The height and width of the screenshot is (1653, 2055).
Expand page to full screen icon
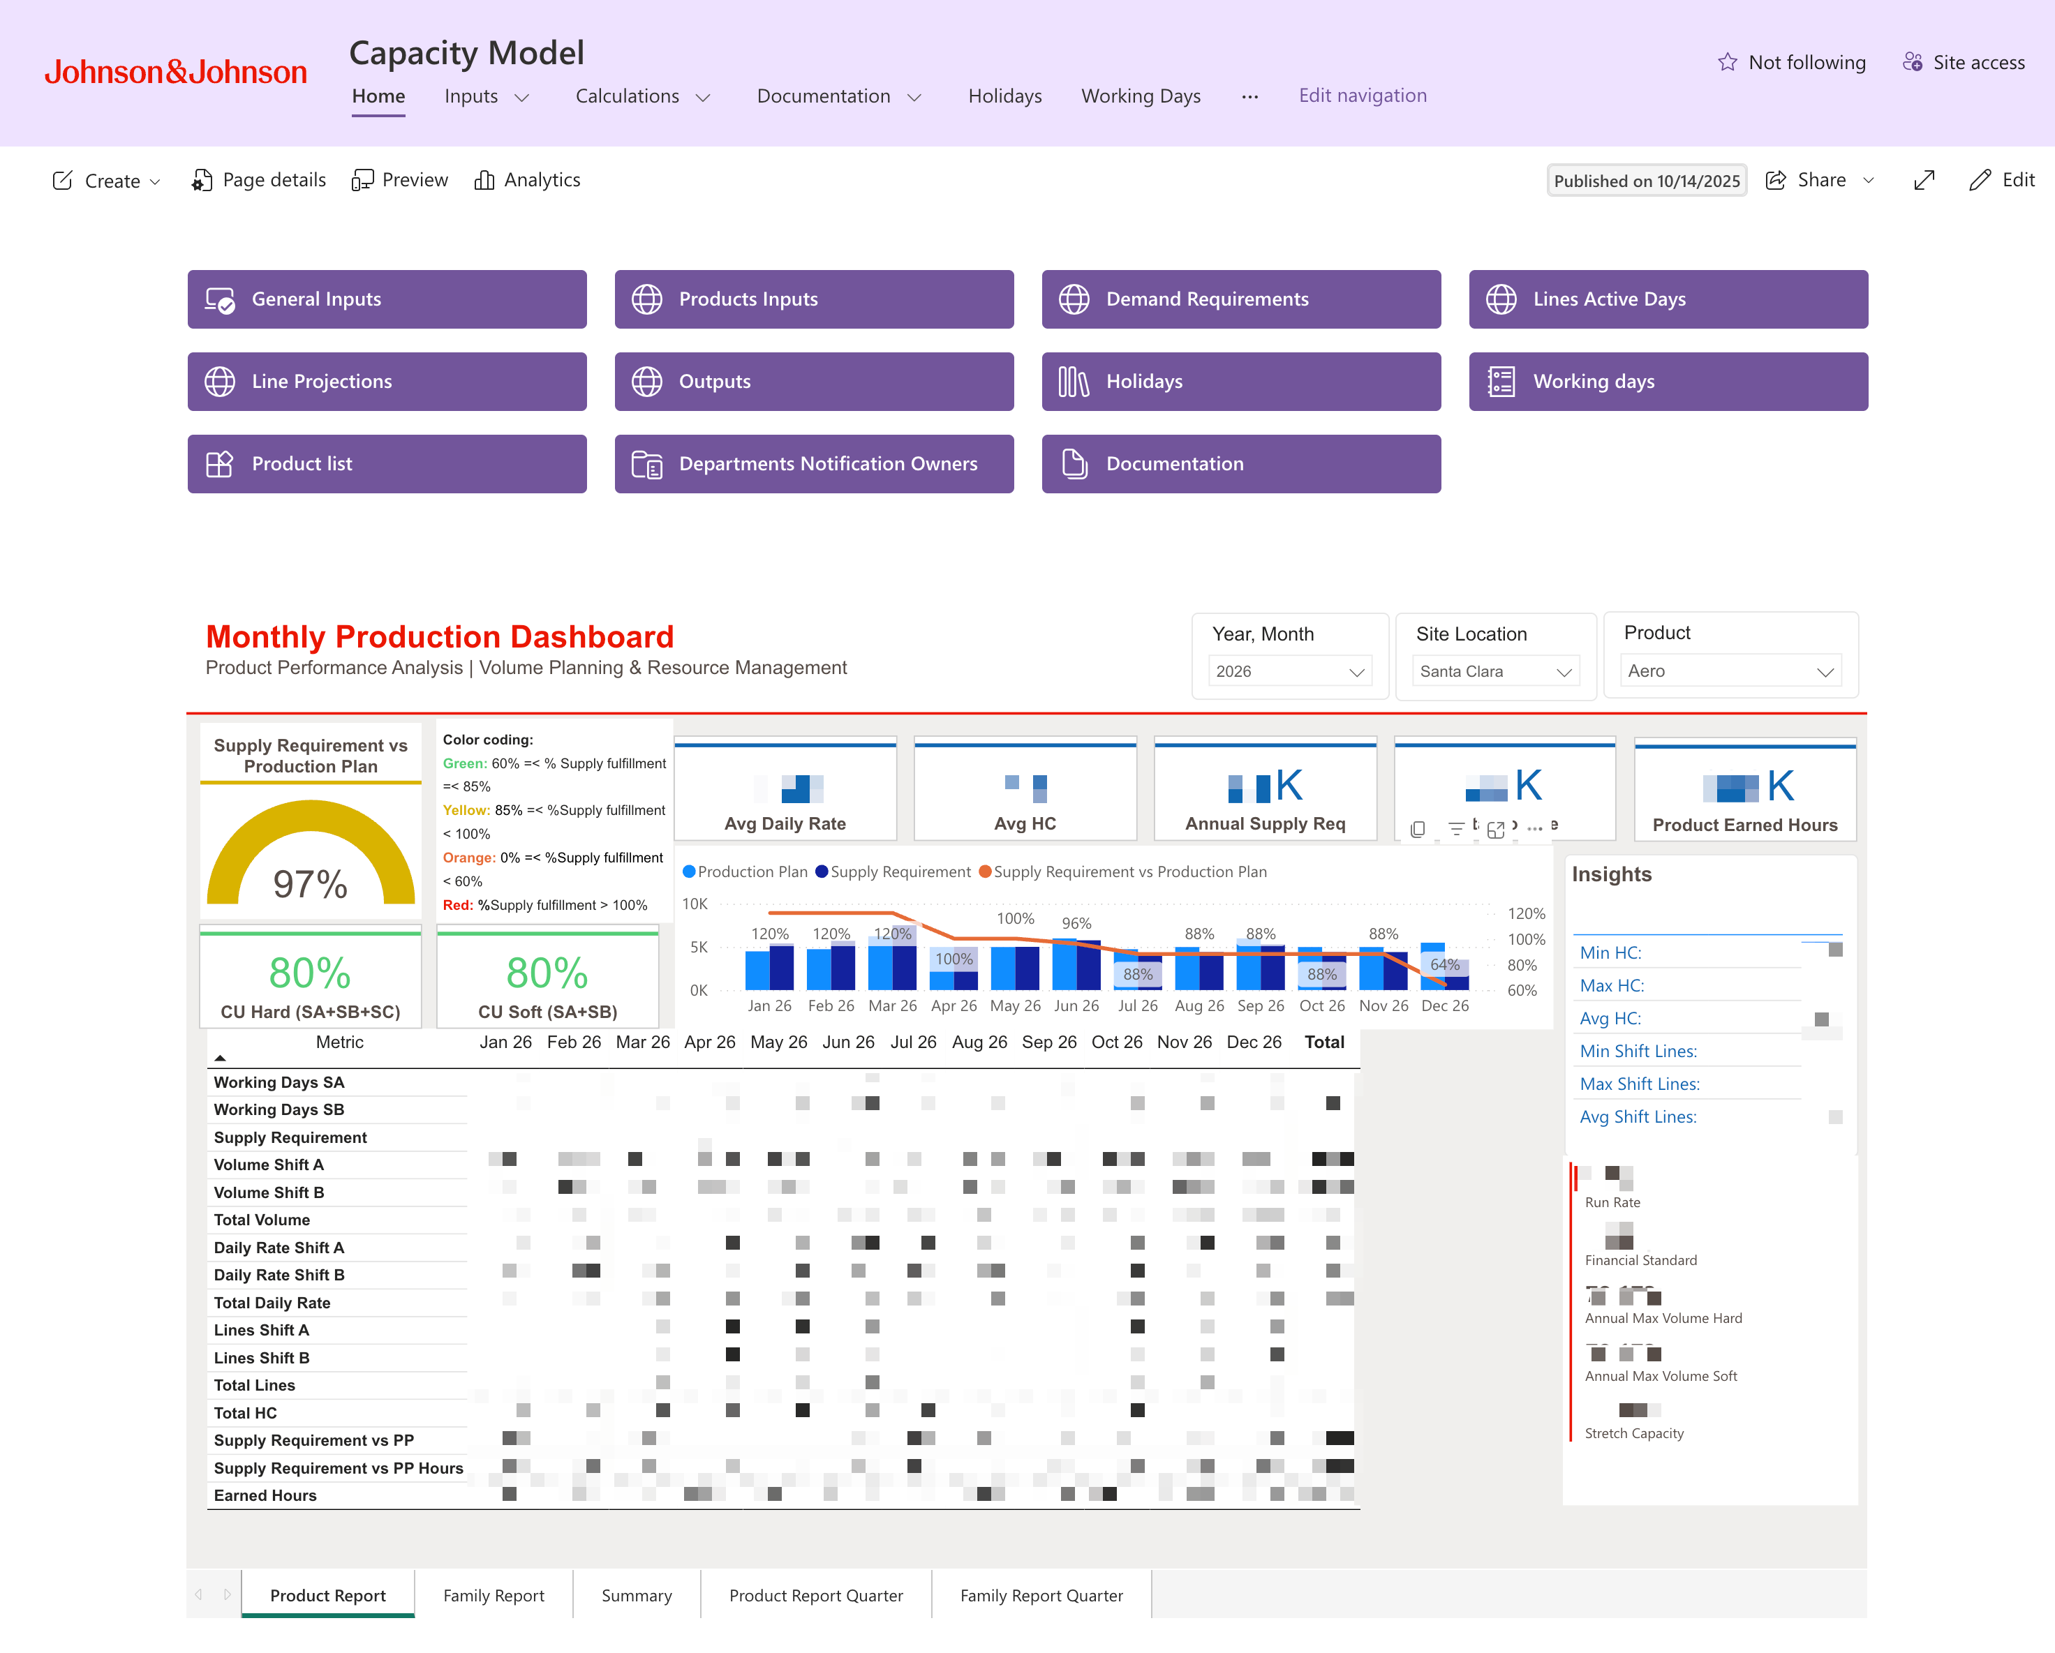pyautogui.click(x=1924, y=180)
